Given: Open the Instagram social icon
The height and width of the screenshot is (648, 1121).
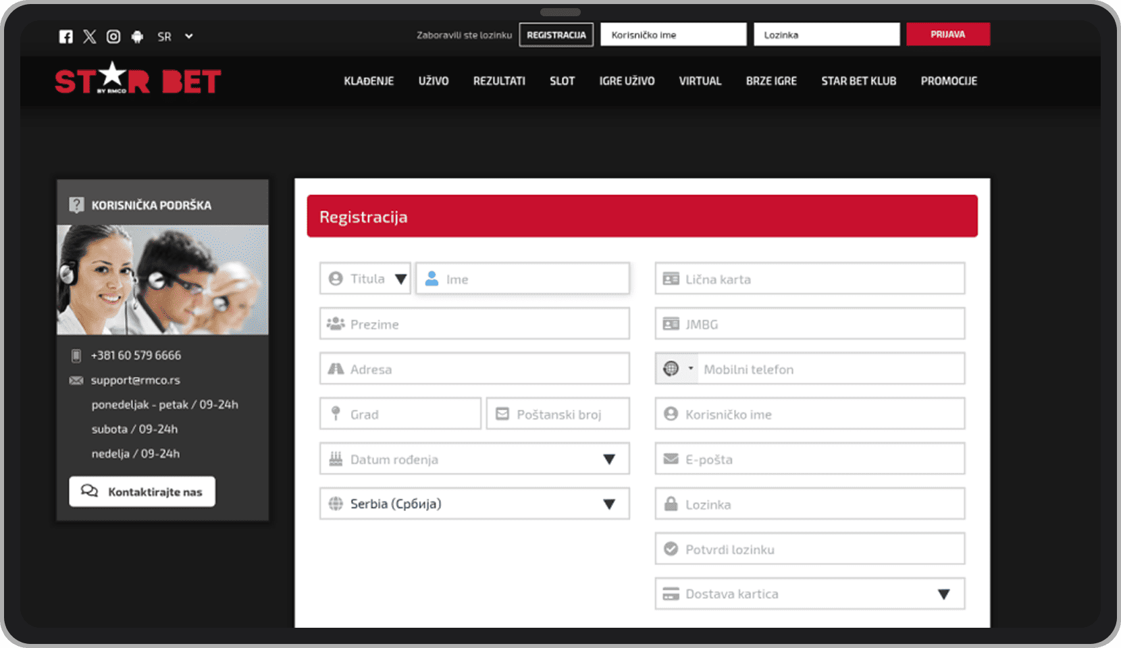Looking at the screenshot, I should [x=113, y=36].
